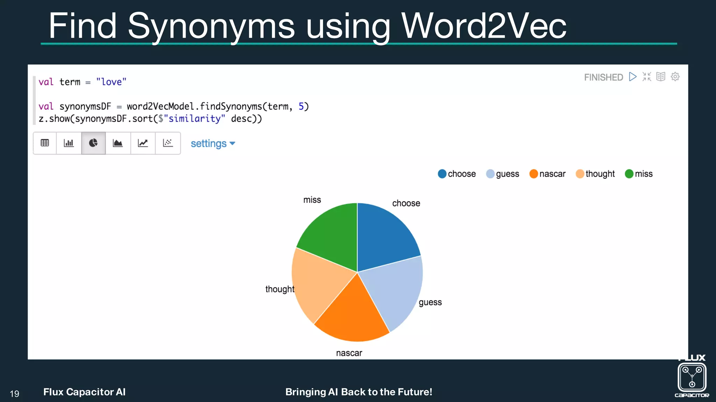
Task: Switch to table view icon
Action: (x=45, y=143)
